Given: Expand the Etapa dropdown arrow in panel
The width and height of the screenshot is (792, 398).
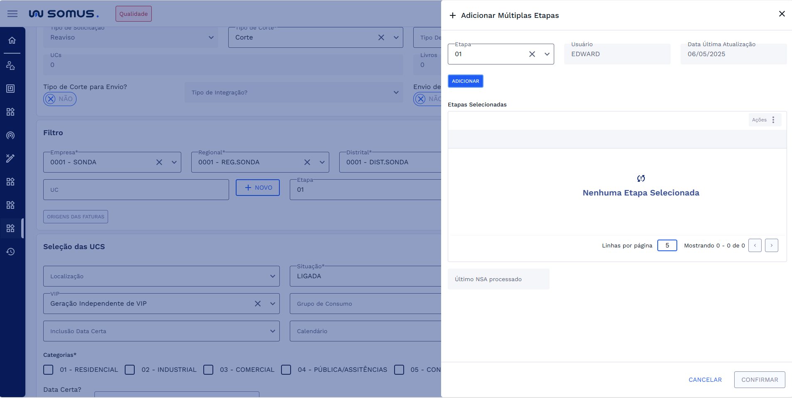Looking at the screenshot, I should coord(547,54).
